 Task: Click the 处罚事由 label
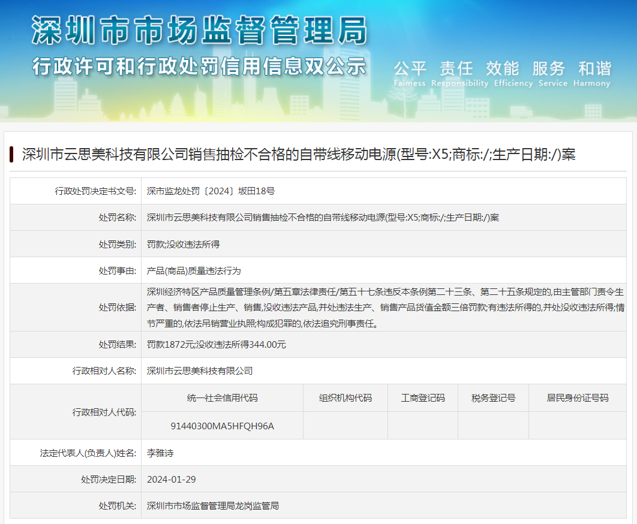[118, 270]
